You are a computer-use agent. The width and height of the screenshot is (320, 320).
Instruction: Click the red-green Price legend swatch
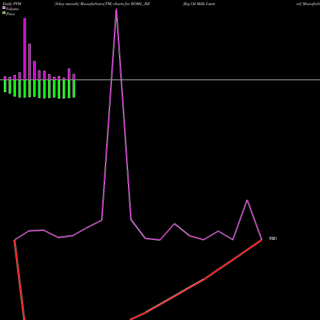point(4,13)
